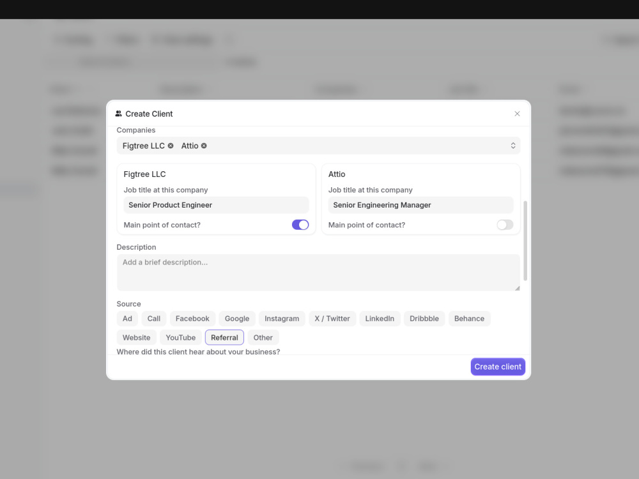The width and height of the screenshot is (639, 479).
Task: Choose Facebook as source
Action: [192, 319]
